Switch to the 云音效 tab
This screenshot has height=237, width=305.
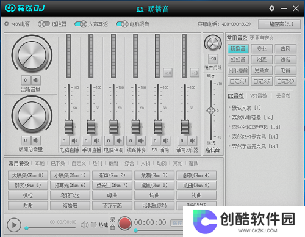tap(283, 96)
